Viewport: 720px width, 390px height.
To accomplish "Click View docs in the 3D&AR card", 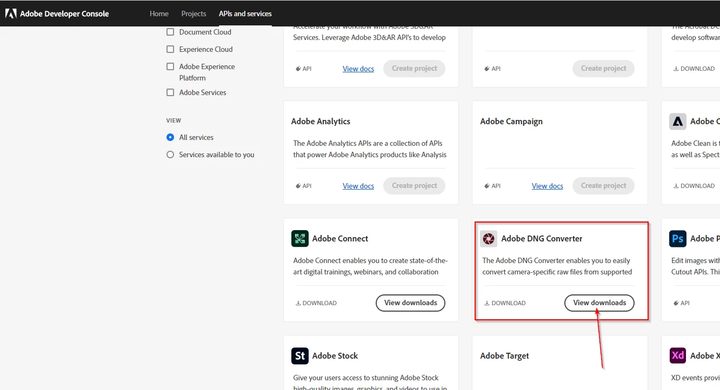I will point(358,69).
